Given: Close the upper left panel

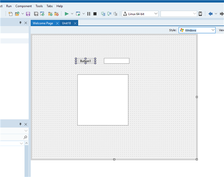Looking at the screenshot, I should point(26,23).
